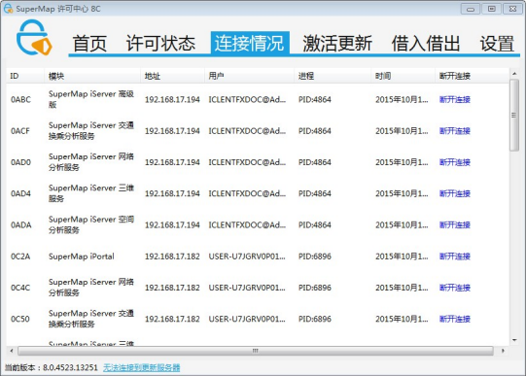The width and height of the screenshot is (526, 376).
Task: Select ID cell 0AD4
Action: [20, 193]
